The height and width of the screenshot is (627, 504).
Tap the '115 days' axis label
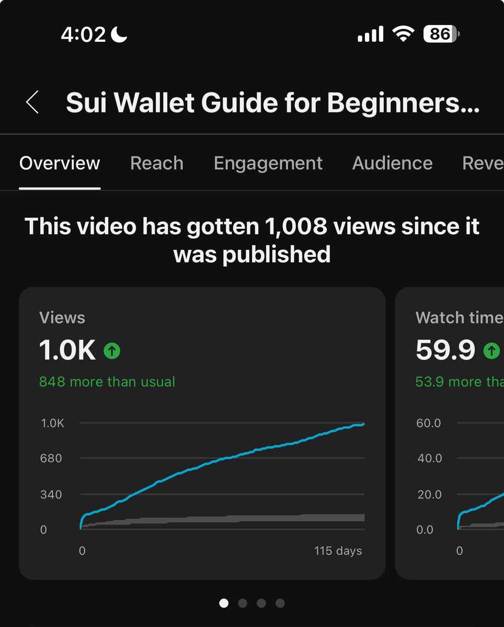coord(338,551)
